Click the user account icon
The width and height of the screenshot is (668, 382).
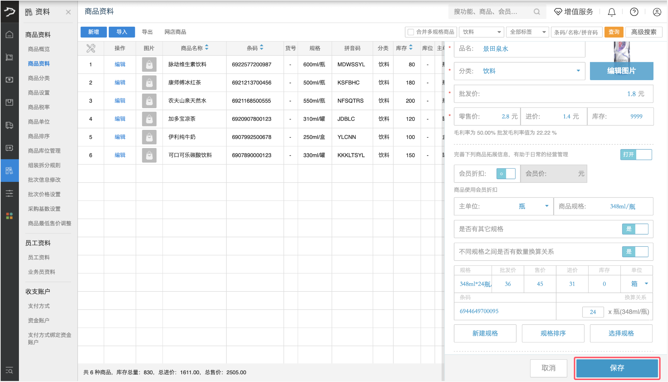(x=657, y=12)
